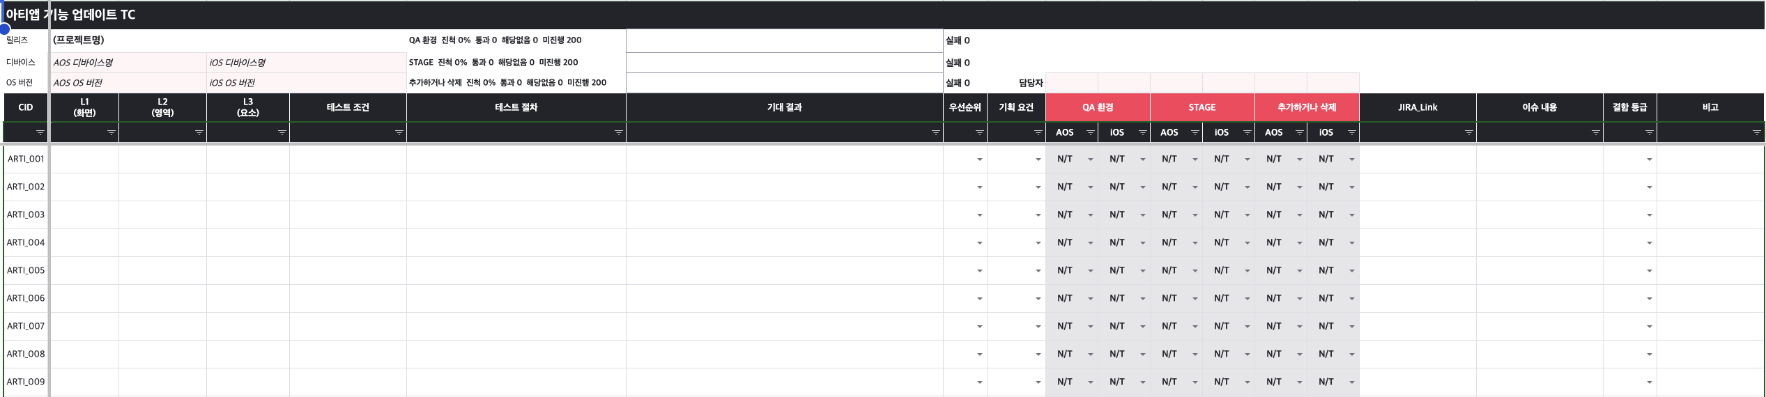
Task: Select the red 추가하거나 삭제 header cell
Action: 1307,107
